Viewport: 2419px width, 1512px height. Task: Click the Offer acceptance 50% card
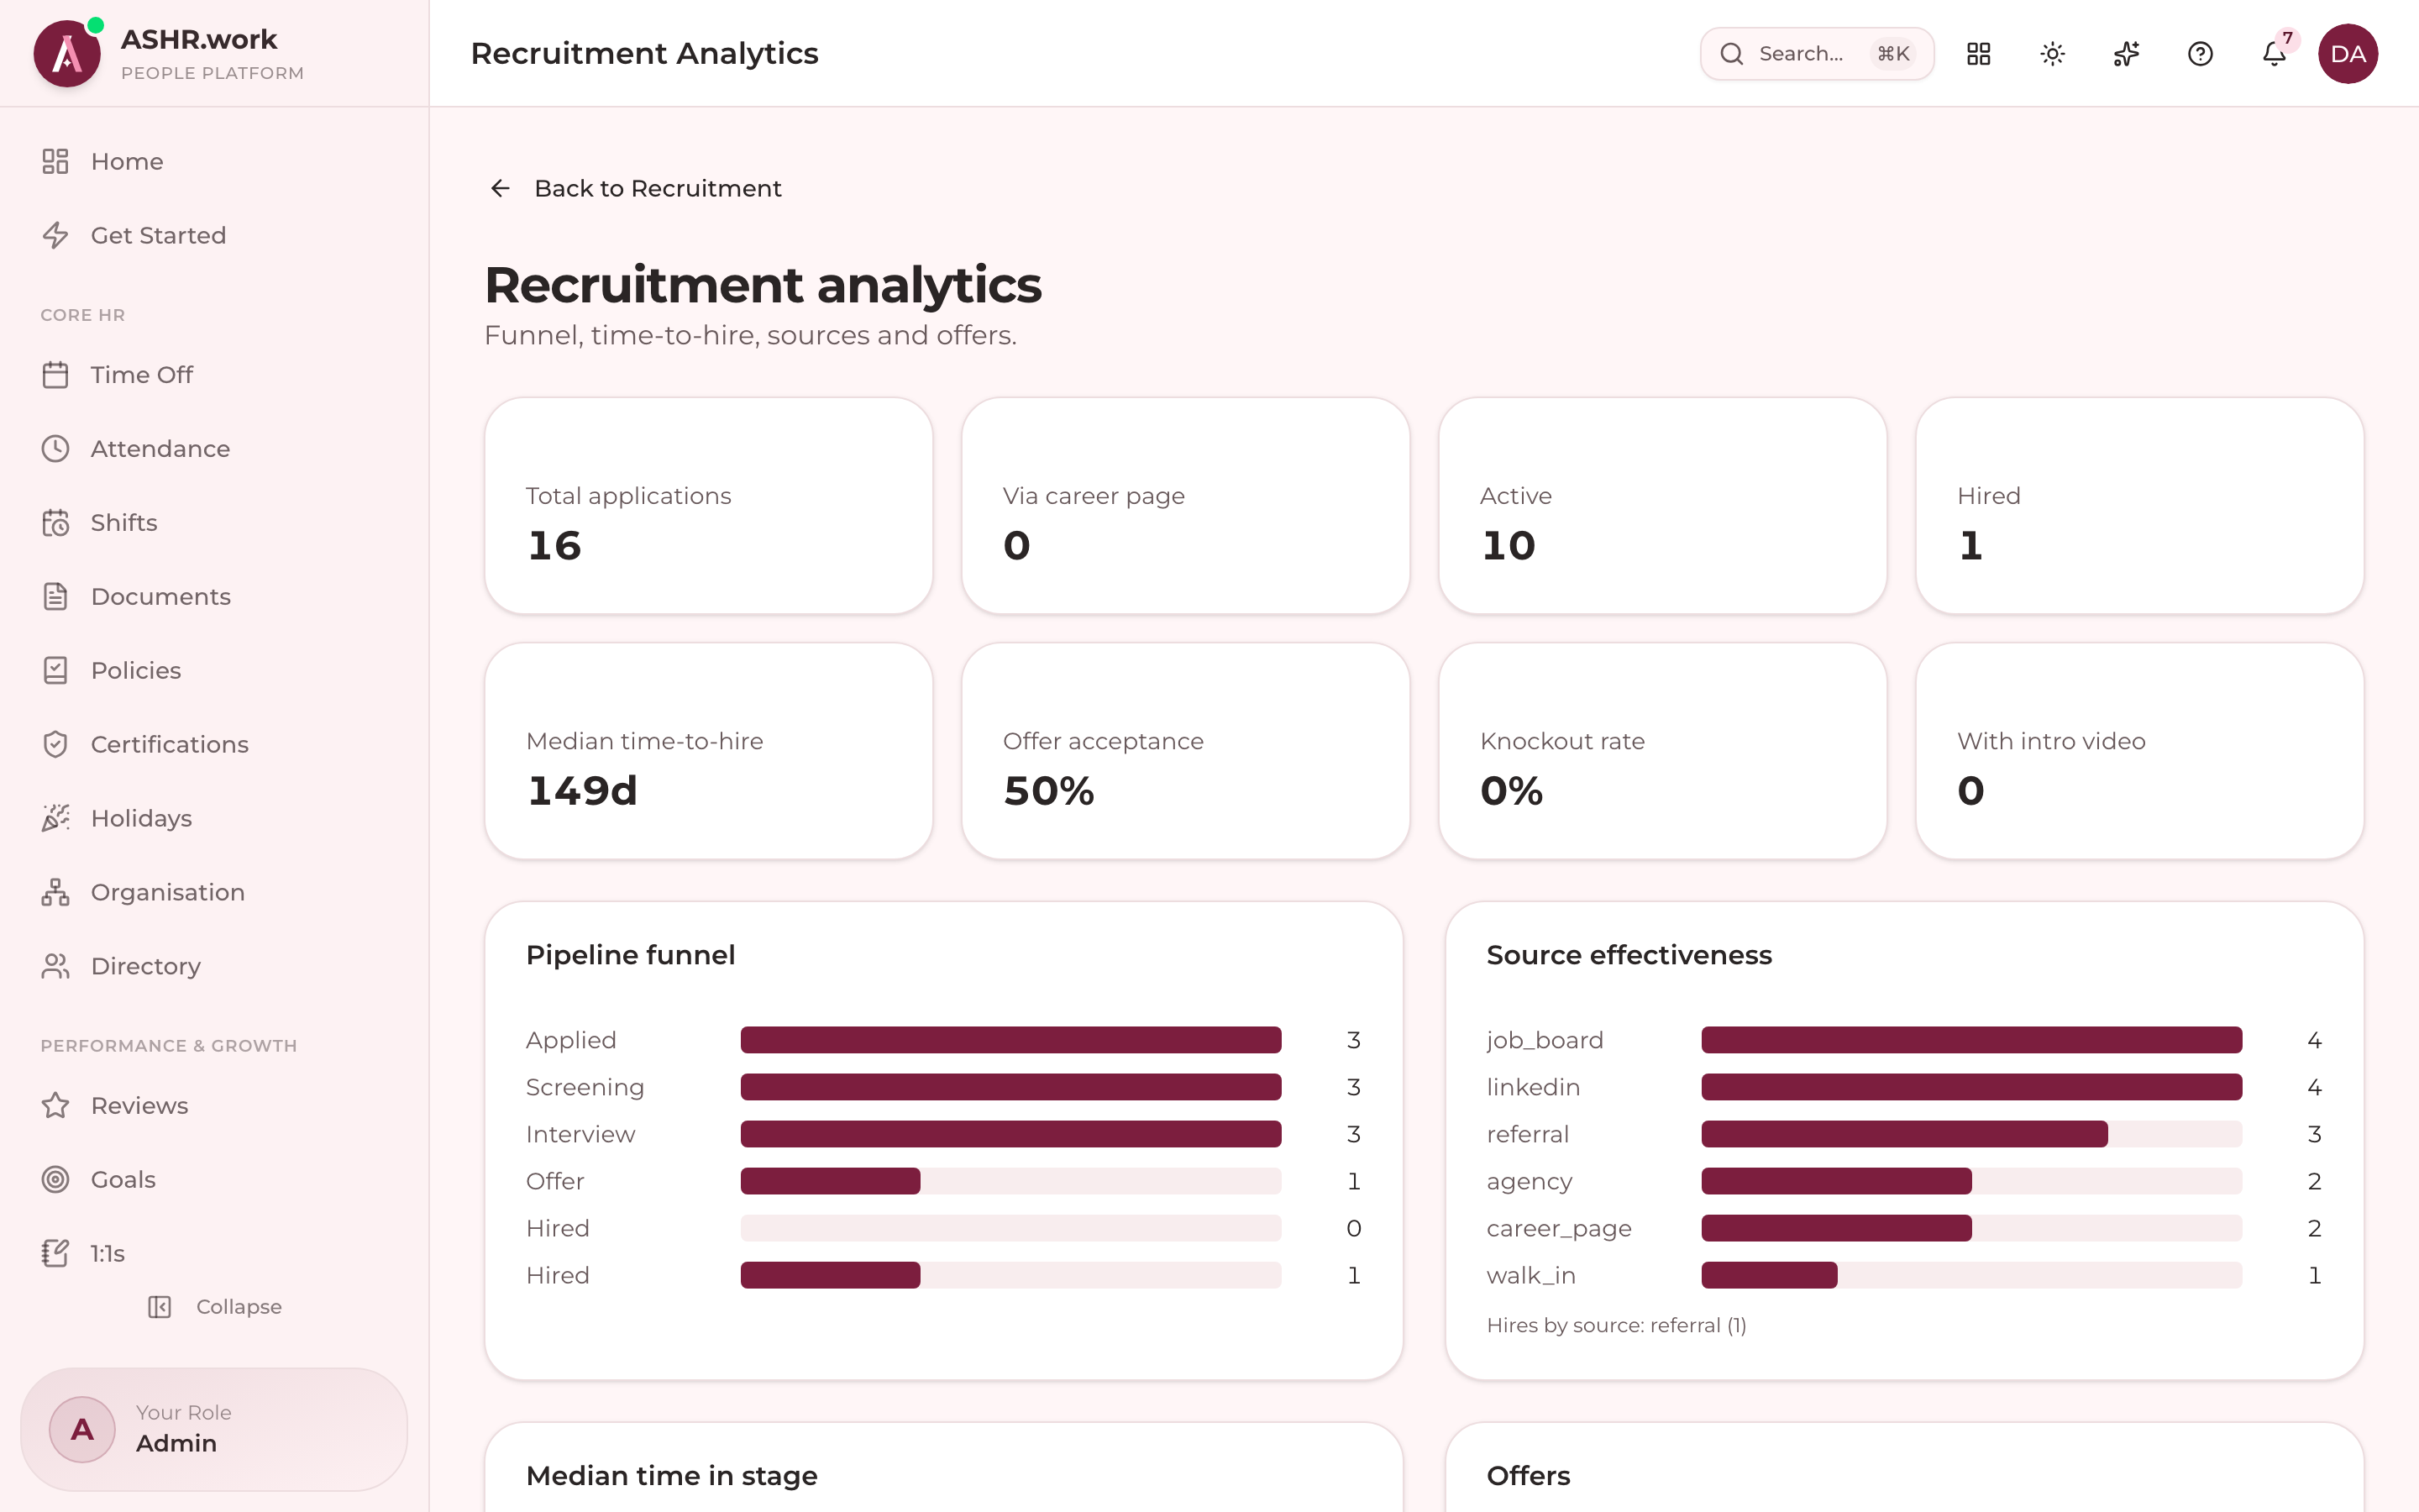pos(1185,751)
